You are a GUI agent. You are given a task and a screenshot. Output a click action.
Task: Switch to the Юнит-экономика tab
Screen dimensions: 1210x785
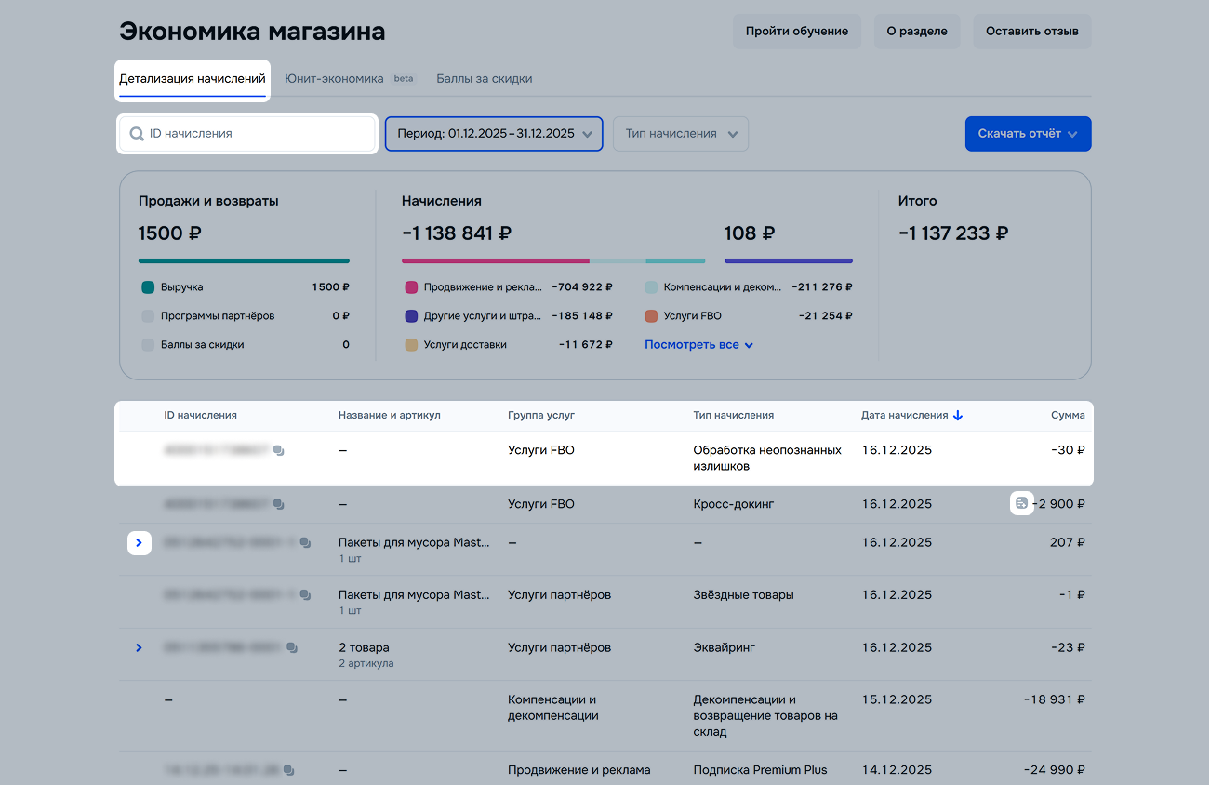(x=335, y=79)
